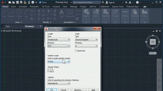Open the Length Type dropdown showing Architectural
Viewport: 163px width, 91px height.
(59, 40)
